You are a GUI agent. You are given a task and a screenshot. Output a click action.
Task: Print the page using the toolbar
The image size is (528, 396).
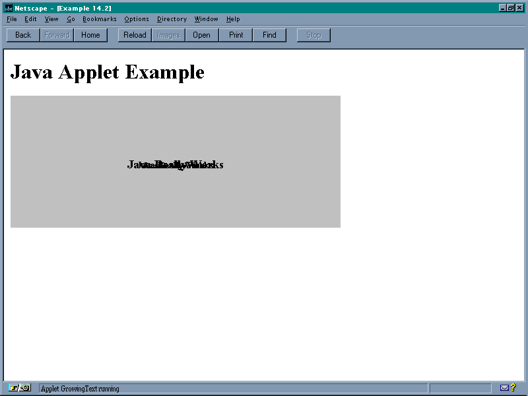[x=236, y=35]
